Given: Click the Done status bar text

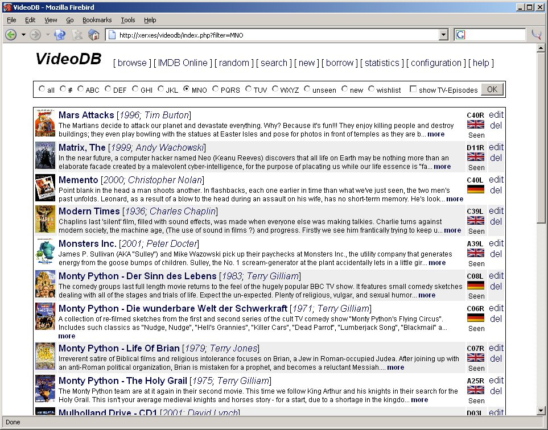Looking at the screenshot, I should click(x=13, y=422).
